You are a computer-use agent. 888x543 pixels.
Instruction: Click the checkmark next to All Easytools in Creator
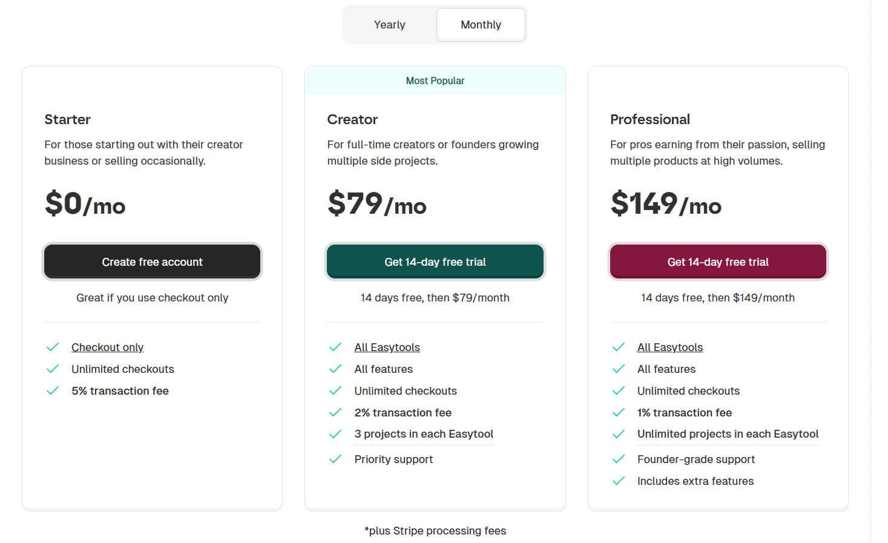click(335, 347)
